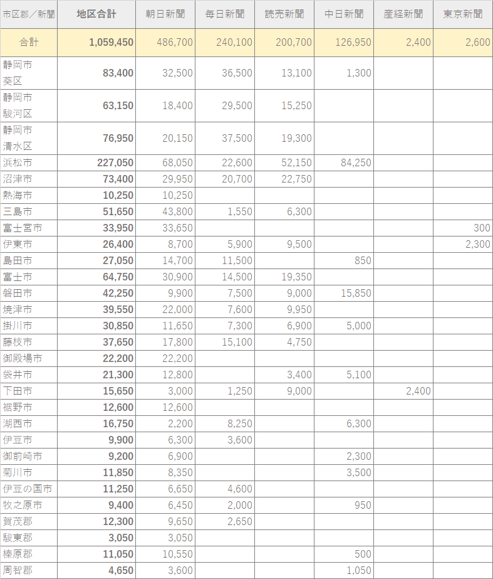The image size is (493, 579).
Task: Select the 島田市 row label
Action: (x=29, y=260)
